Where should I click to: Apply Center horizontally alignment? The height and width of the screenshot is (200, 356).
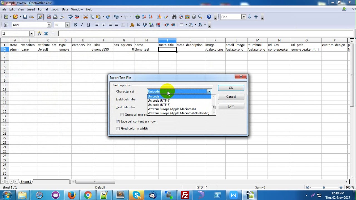click(x=103, y=25)
